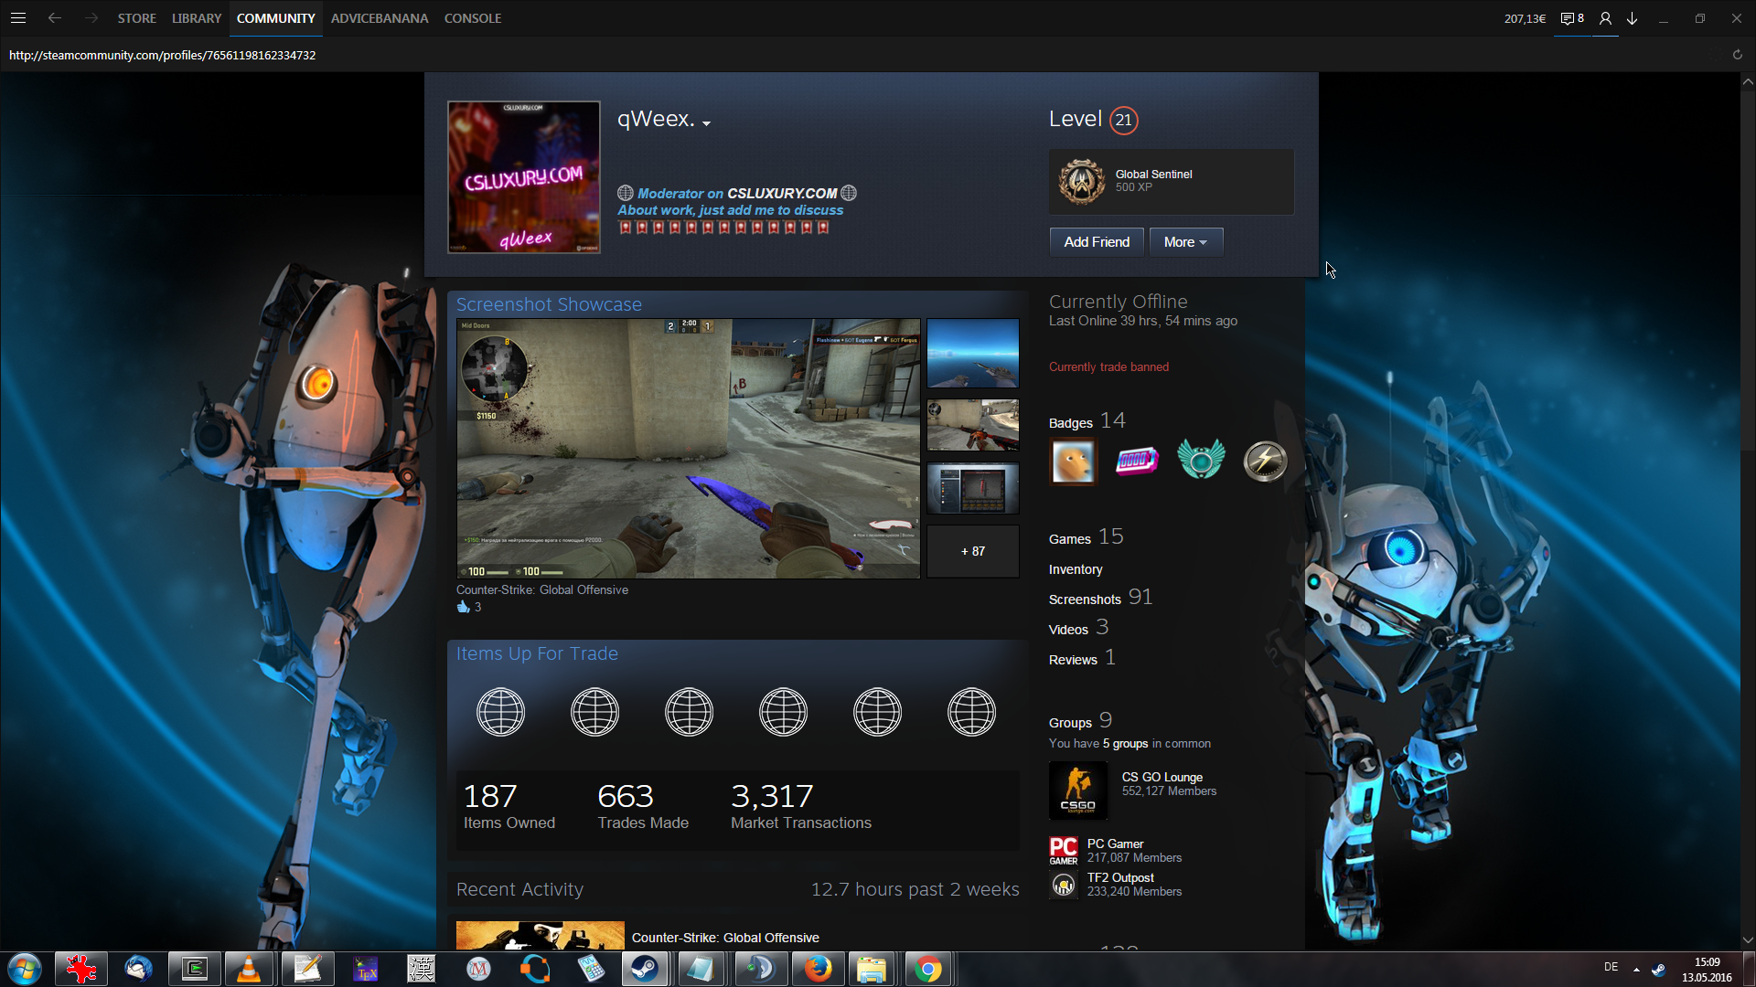Open the downloads arrow icon
Viewport: 1756px width, 987px height.
(x=1632, y=18)
